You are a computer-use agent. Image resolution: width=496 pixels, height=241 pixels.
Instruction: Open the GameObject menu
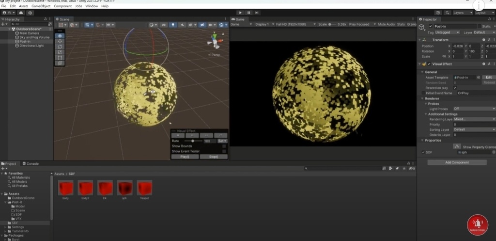point(41,6)
